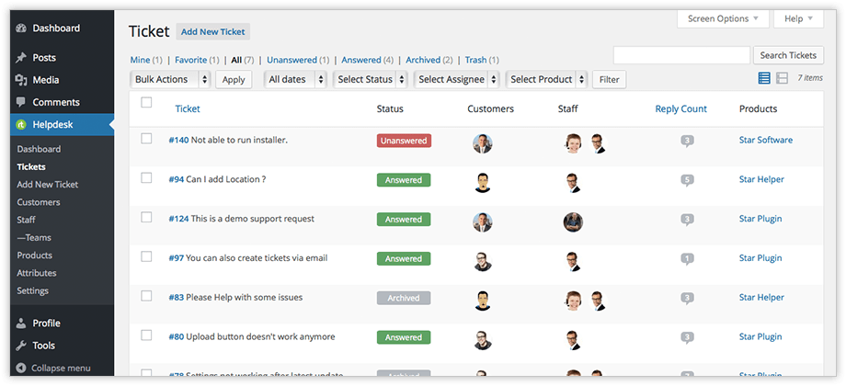Switch to excerpt view icon
Viewport: 846px width, 386px height.
tap(782, 79)
